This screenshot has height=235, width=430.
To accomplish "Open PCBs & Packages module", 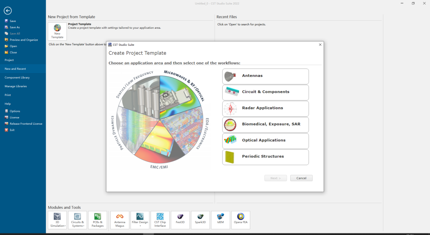I will click(98, 220).
